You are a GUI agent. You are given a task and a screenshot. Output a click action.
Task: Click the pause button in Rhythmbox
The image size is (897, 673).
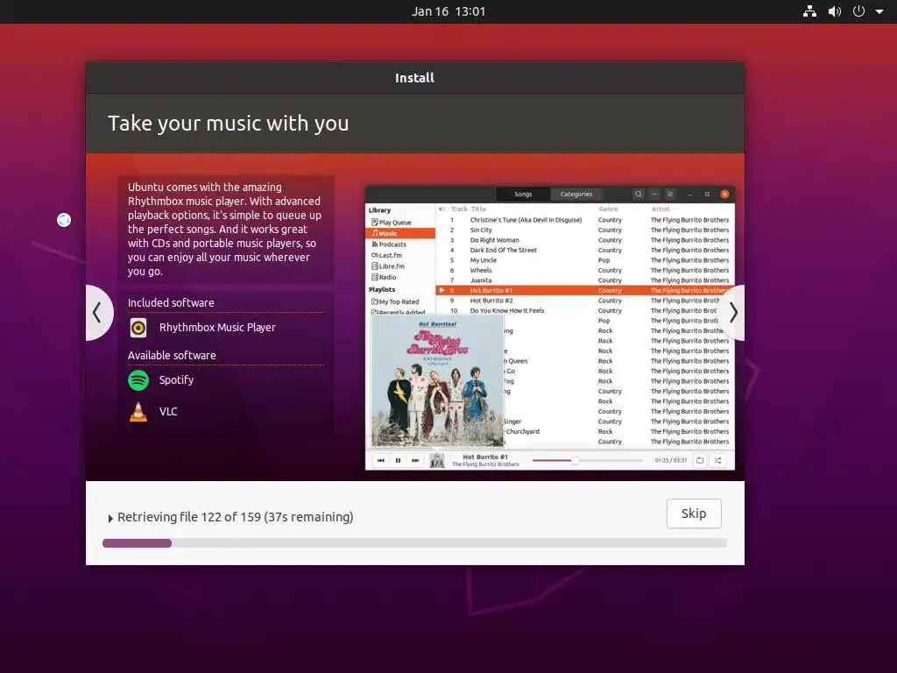point(399,460)
